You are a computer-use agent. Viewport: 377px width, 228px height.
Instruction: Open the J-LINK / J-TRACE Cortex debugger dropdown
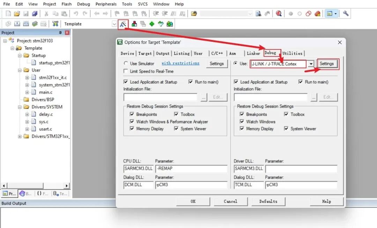[311, 64]
